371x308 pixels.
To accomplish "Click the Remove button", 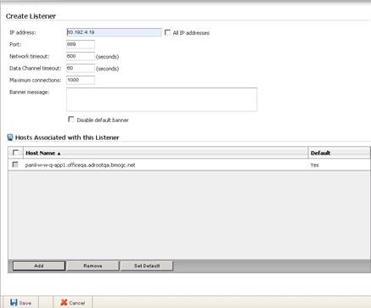I will pyautogui.click(x=93, y=266).
